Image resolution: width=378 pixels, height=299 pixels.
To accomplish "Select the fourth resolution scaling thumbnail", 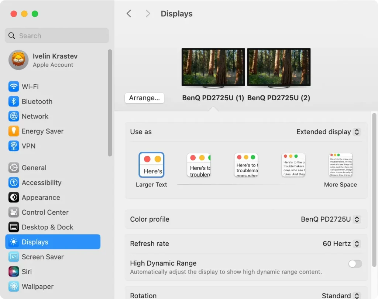I will click(293, 165).
